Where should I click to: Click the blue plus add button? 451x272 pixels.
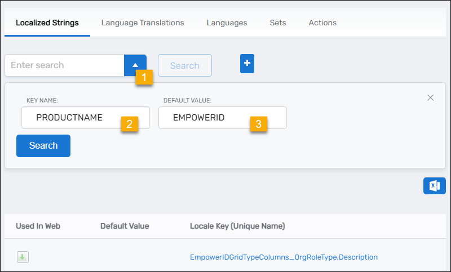point(247,64)
